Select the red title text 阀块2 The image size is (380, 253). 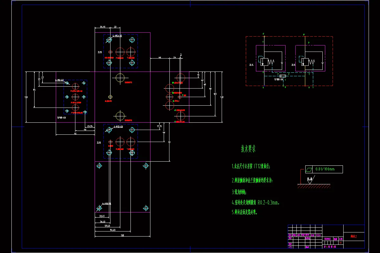353,237
